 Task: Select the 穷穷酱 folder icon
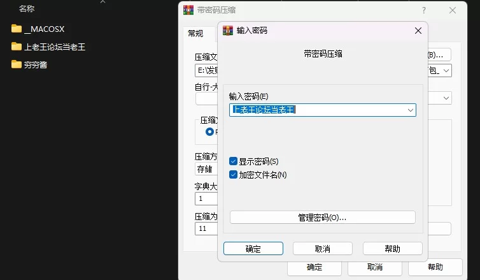[17, 64]
